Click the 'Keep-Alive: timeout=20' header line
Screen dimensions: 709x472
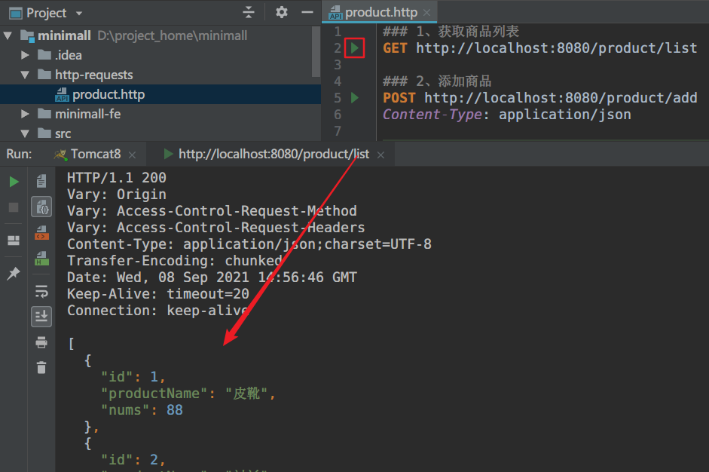[157, 294]
